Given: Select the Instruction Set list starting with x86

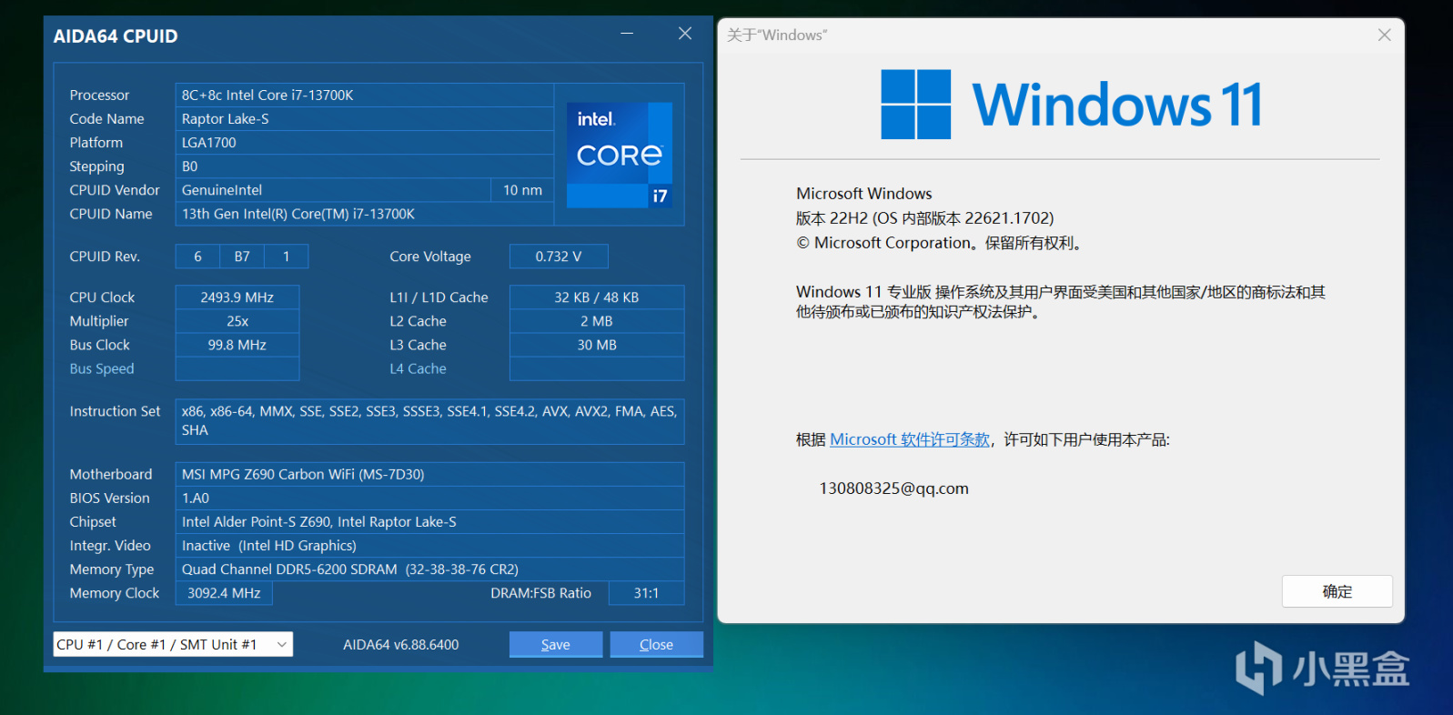Looking at the screenshot, I should (x=429, y=421).
